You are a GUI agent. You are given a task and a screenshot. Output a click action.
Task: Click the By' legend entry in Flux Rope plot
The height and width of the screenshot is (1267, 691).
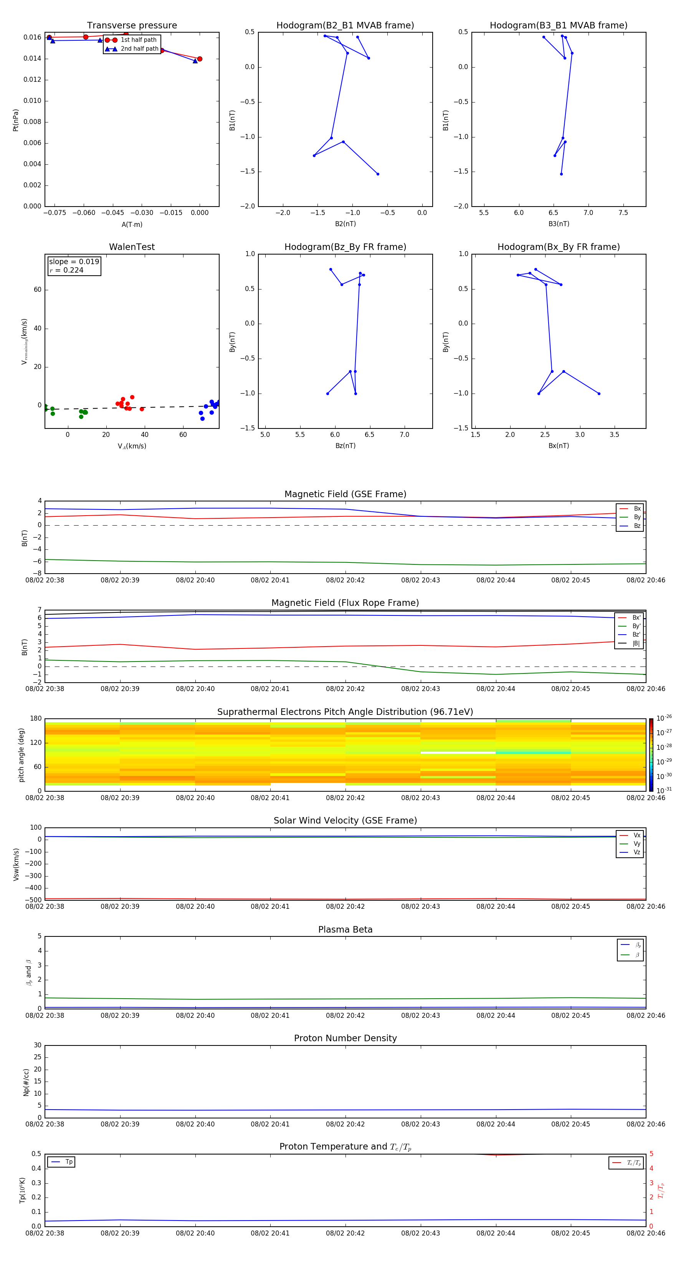[630, 626]
